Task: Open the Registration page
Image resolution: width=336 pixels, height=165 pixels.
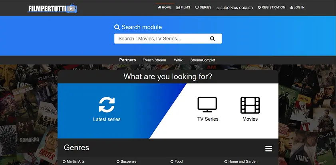Action: [x=272, y=7]
